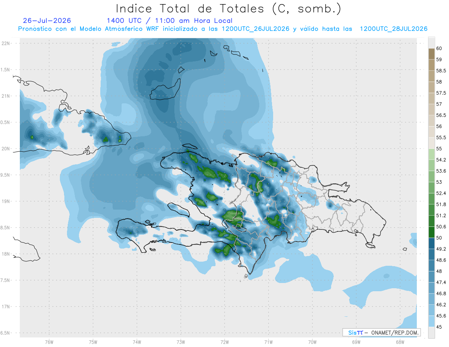Click the darkest brown swatch between 59 and 60
This screenshot has width=449, height=347.
point(431,54)
